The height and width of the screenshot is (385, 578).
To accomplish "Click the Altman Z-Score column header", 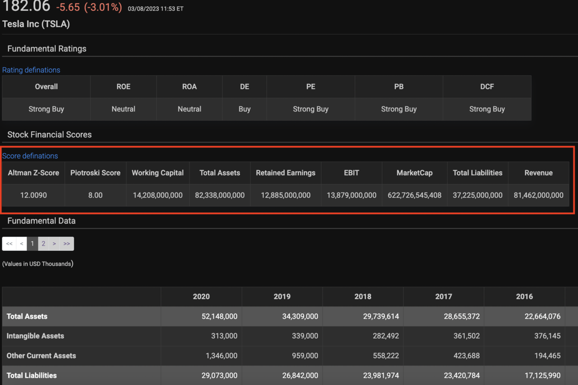I will click(x=34, y=173).
